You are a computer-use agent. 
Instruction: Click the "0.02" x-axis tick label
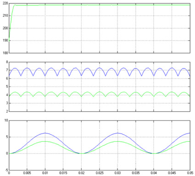81,173
